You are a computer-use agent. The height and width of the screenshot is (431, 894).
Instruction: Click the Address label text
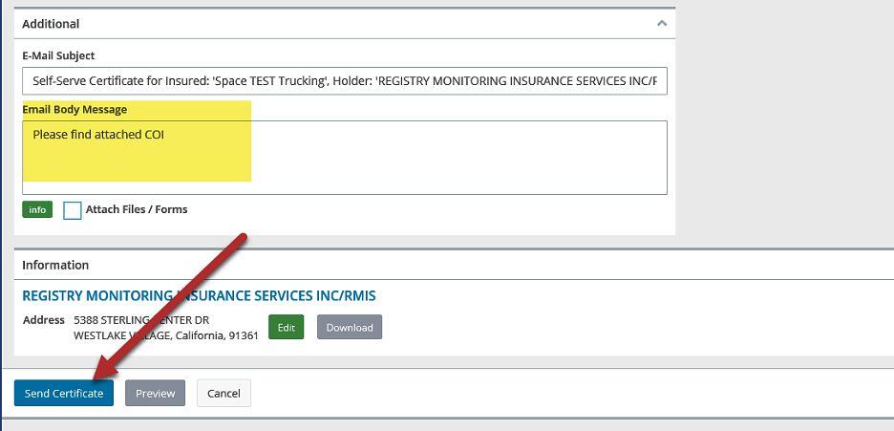[44, 319]
